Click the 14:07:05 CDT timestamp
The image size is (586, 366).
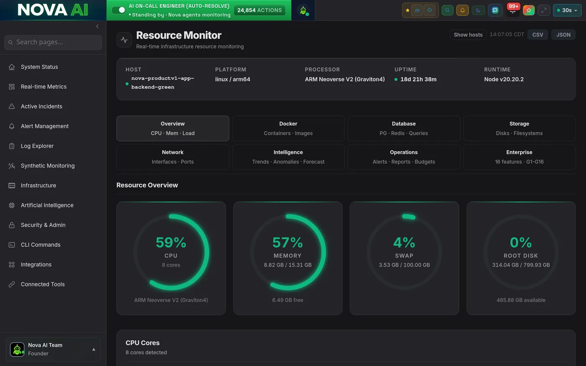coord(507,35)
